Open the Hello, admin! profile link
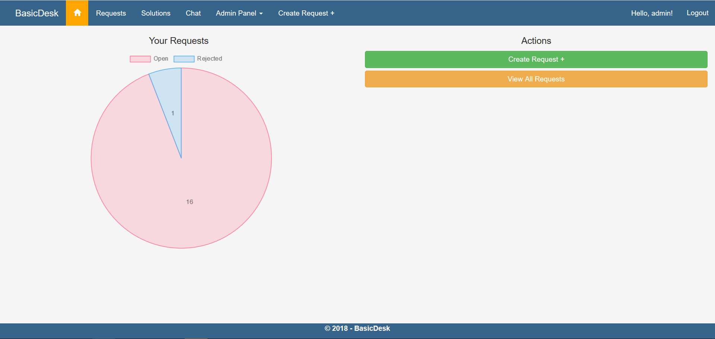 click(652, 13)
